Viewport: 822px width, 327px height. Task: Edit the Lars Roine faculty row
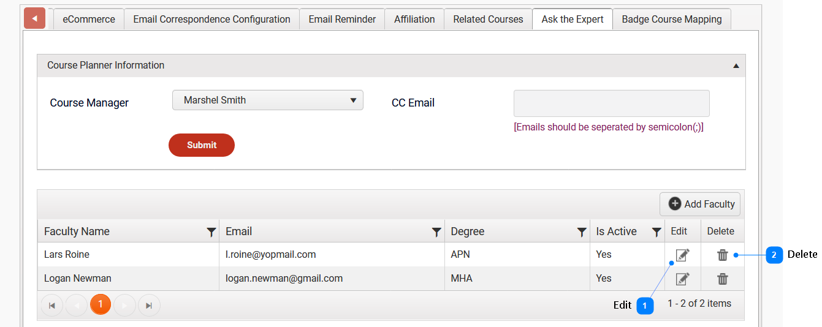tap(682, 255)
